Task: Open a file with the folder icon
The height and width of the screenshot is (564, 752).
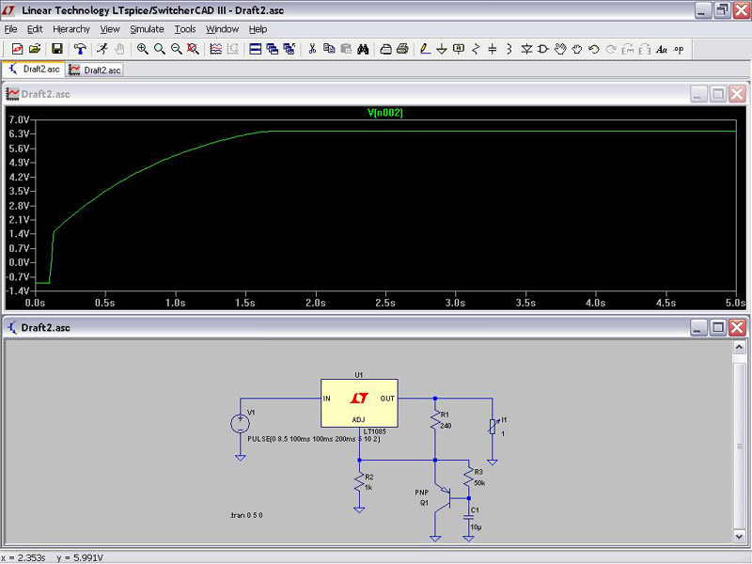Action: [35, 49]
